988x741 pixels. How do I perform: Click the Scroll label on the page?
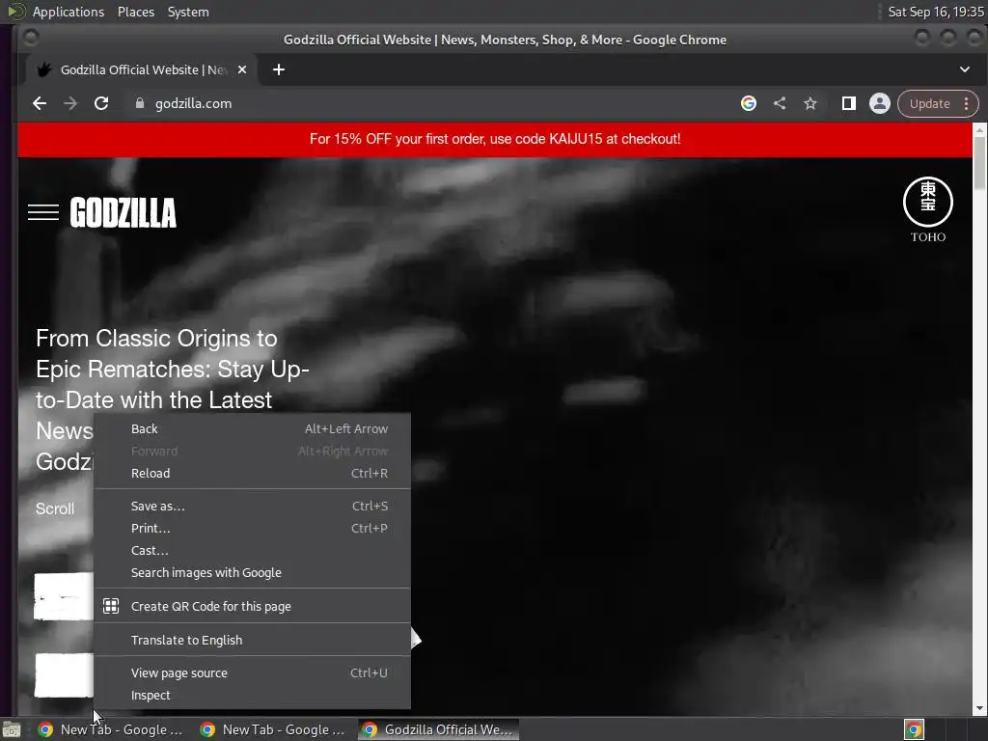click(55, 509)
